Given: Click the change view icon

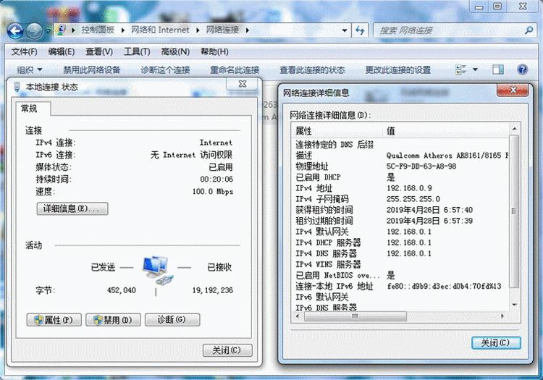Looking at the screenshot, I should pyautogui.click(x=461, y=69).
